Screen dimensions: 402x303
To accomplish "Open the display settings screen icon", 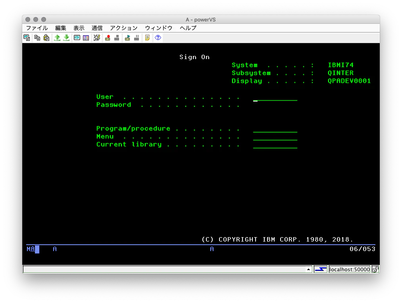I will click(77, 38).
